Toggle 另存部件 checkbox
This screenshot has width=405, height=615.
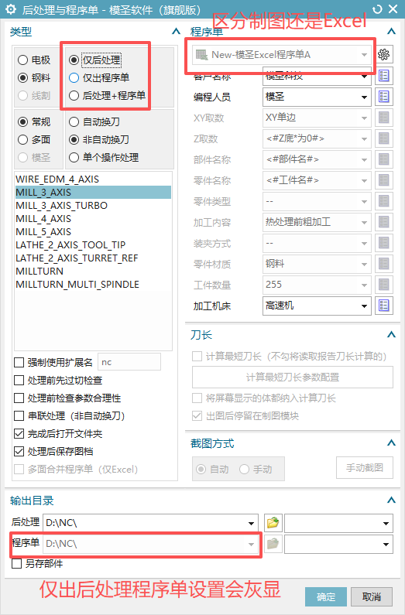(37, 564)
